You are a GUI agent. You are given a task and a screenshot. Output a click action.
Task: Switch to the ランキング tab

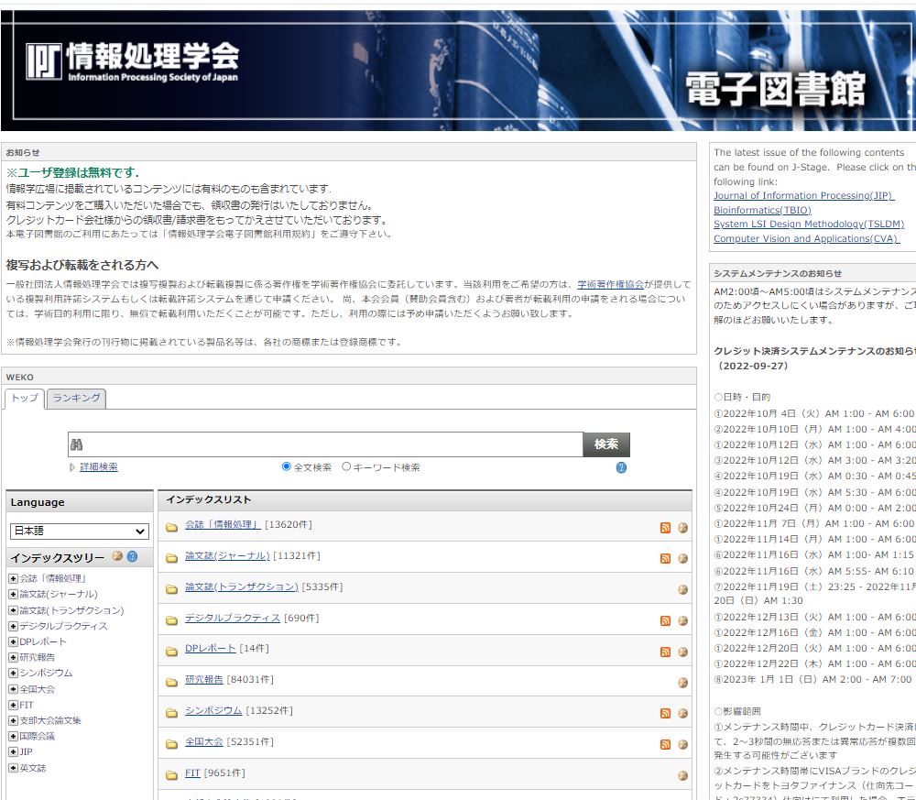(77, 399)
